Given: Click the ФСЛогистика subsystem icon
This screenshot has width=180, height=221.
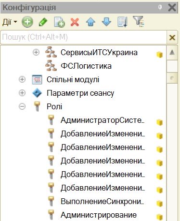Looking at the screenshot, I should tap(51, 66).
